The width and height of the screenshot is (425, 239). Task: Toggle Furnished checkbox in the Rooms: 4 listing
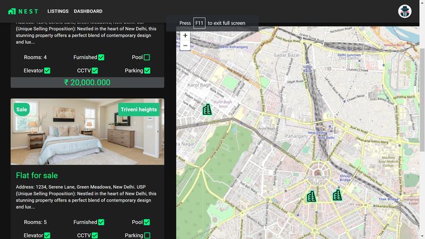(x=101, y=58)
